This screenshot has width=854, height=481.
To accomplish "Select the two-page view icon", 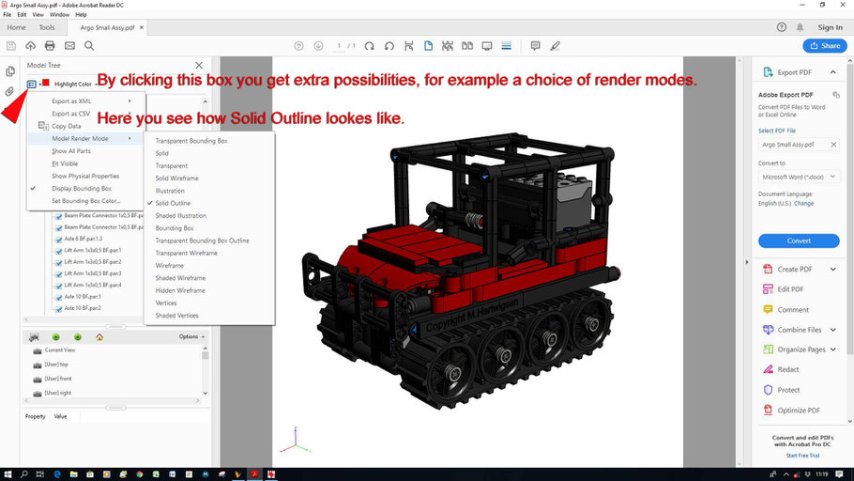I will coord(467,46).
